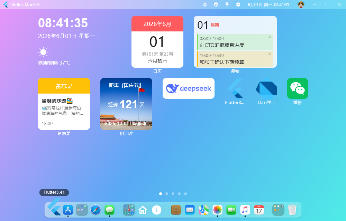Open the user avatar in the top bar
This screenshot has height=221, width=346.
(x=301, y=4)
